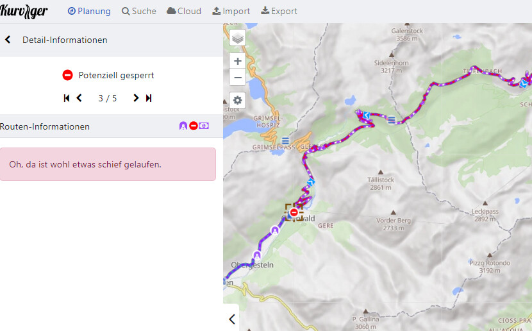Zoom in on the map

pyautogui.click(x=238, y=62)
